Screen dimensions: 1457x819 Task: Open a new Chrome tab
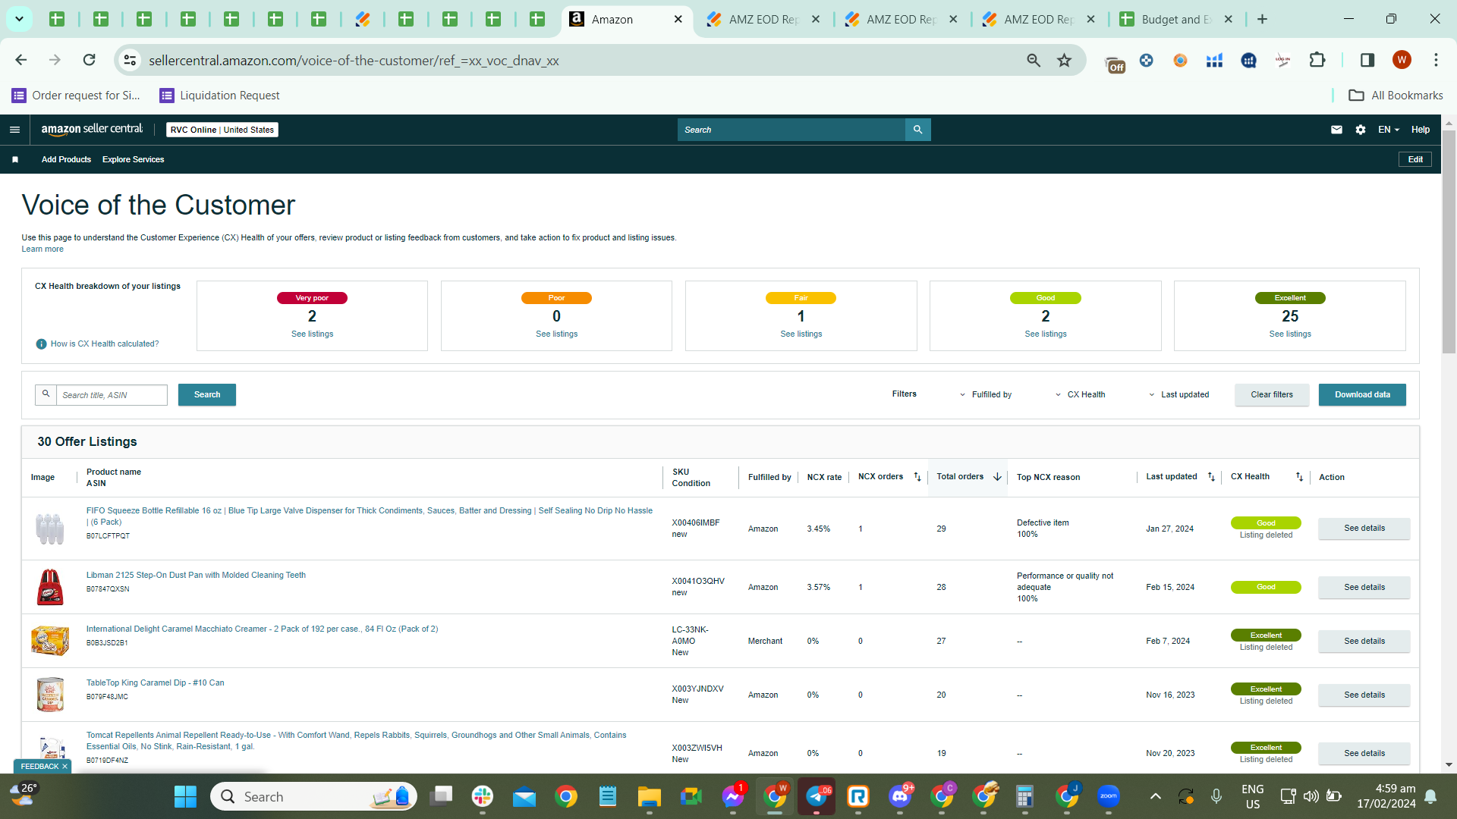(1262, 19)
